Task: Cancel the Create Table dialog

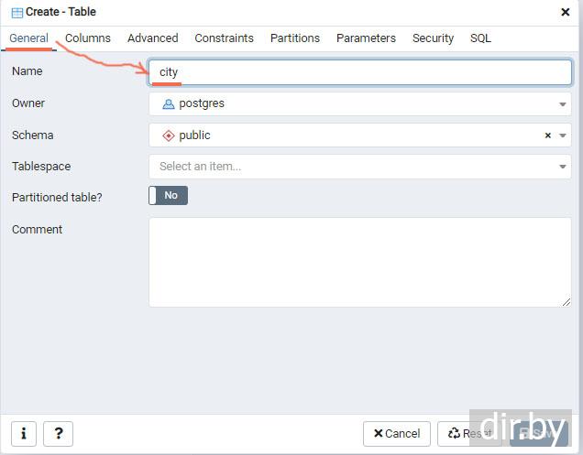Action: point(397,433)
